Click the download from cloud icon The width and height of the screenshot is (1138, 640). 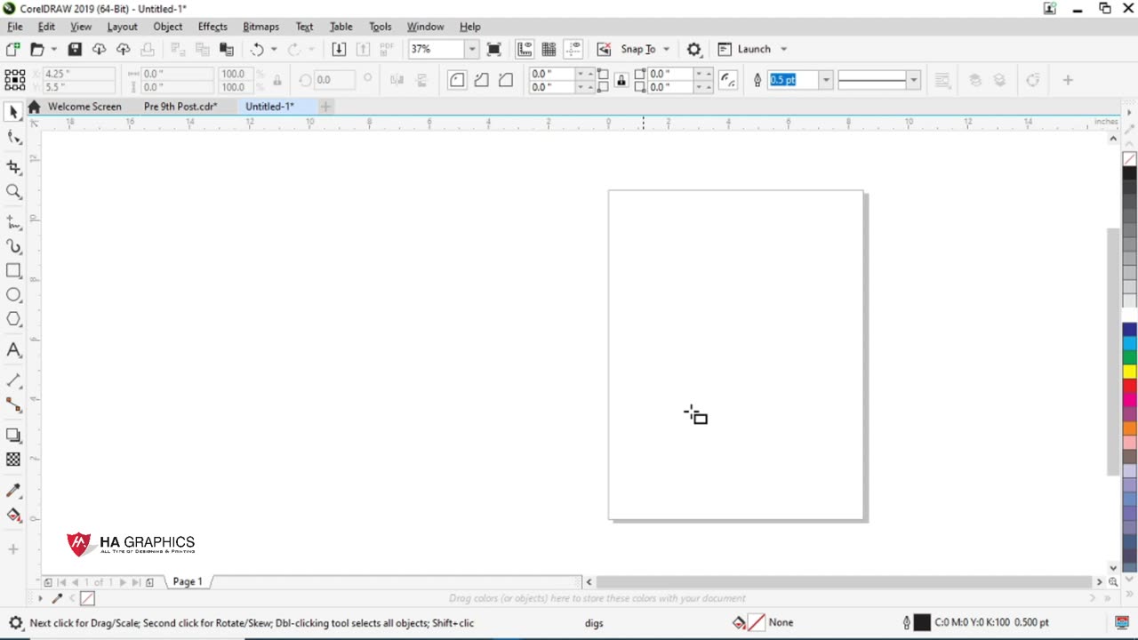[x=99, y=49]
